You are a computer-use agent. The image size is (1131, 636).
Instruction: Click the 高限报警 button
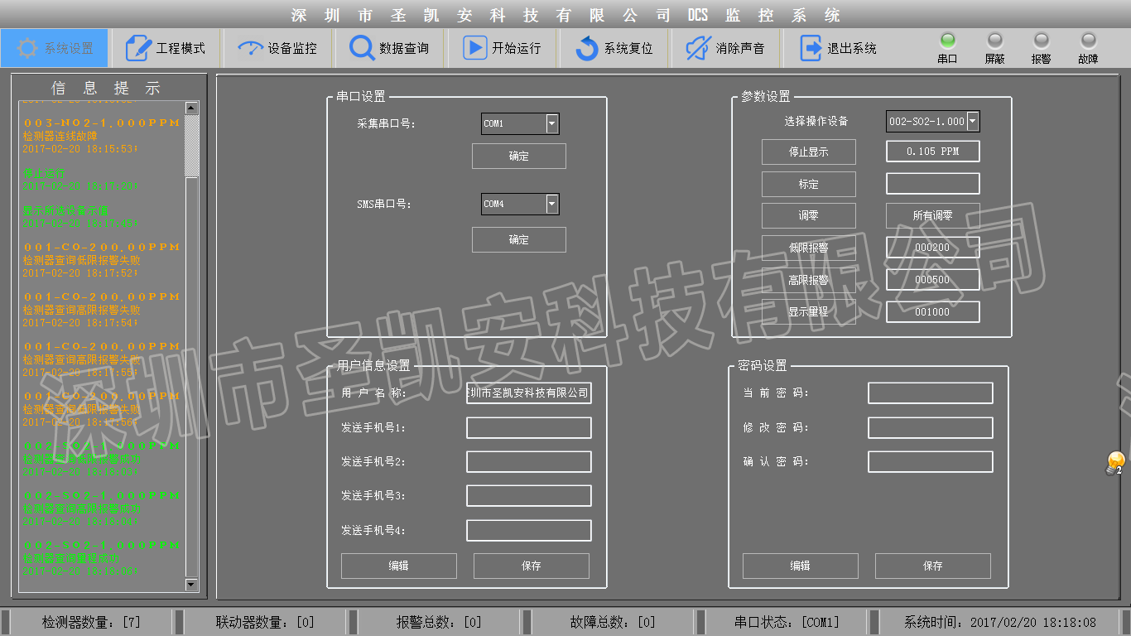pyautogui.click(x=809, y=280)
